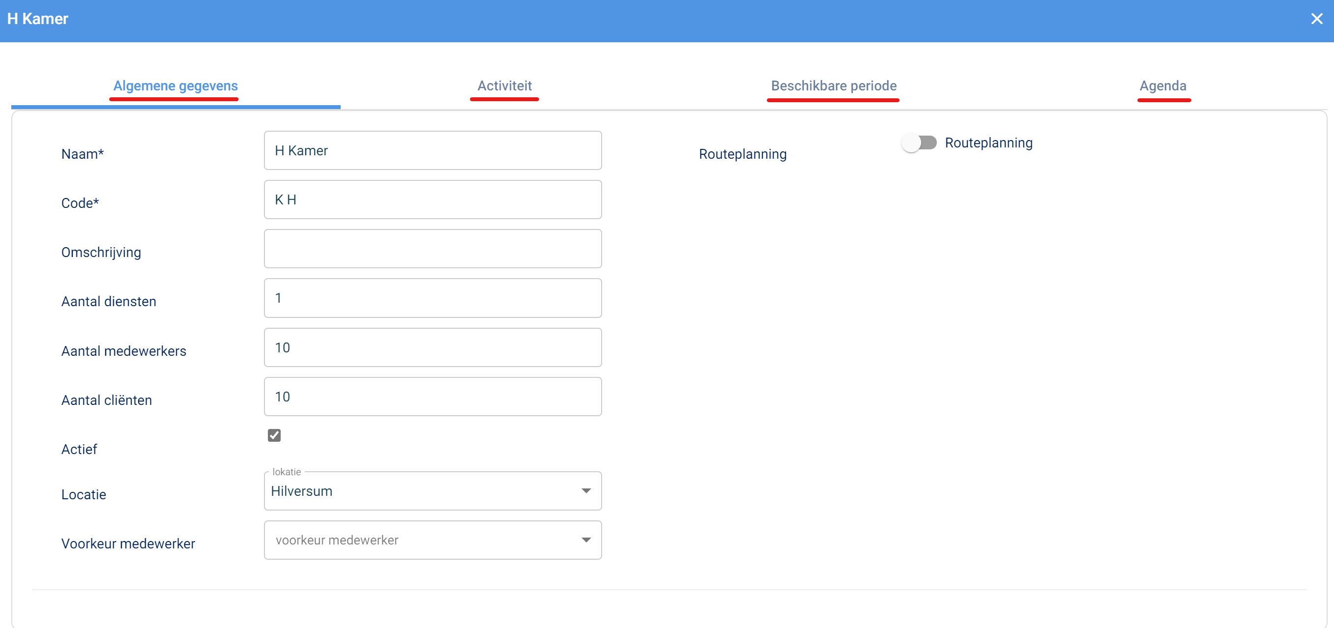Image resolution: width=1334 pixels, height=628 pixels.
Task: Click the Aantal cliënten label
Action: click(107, 400)
